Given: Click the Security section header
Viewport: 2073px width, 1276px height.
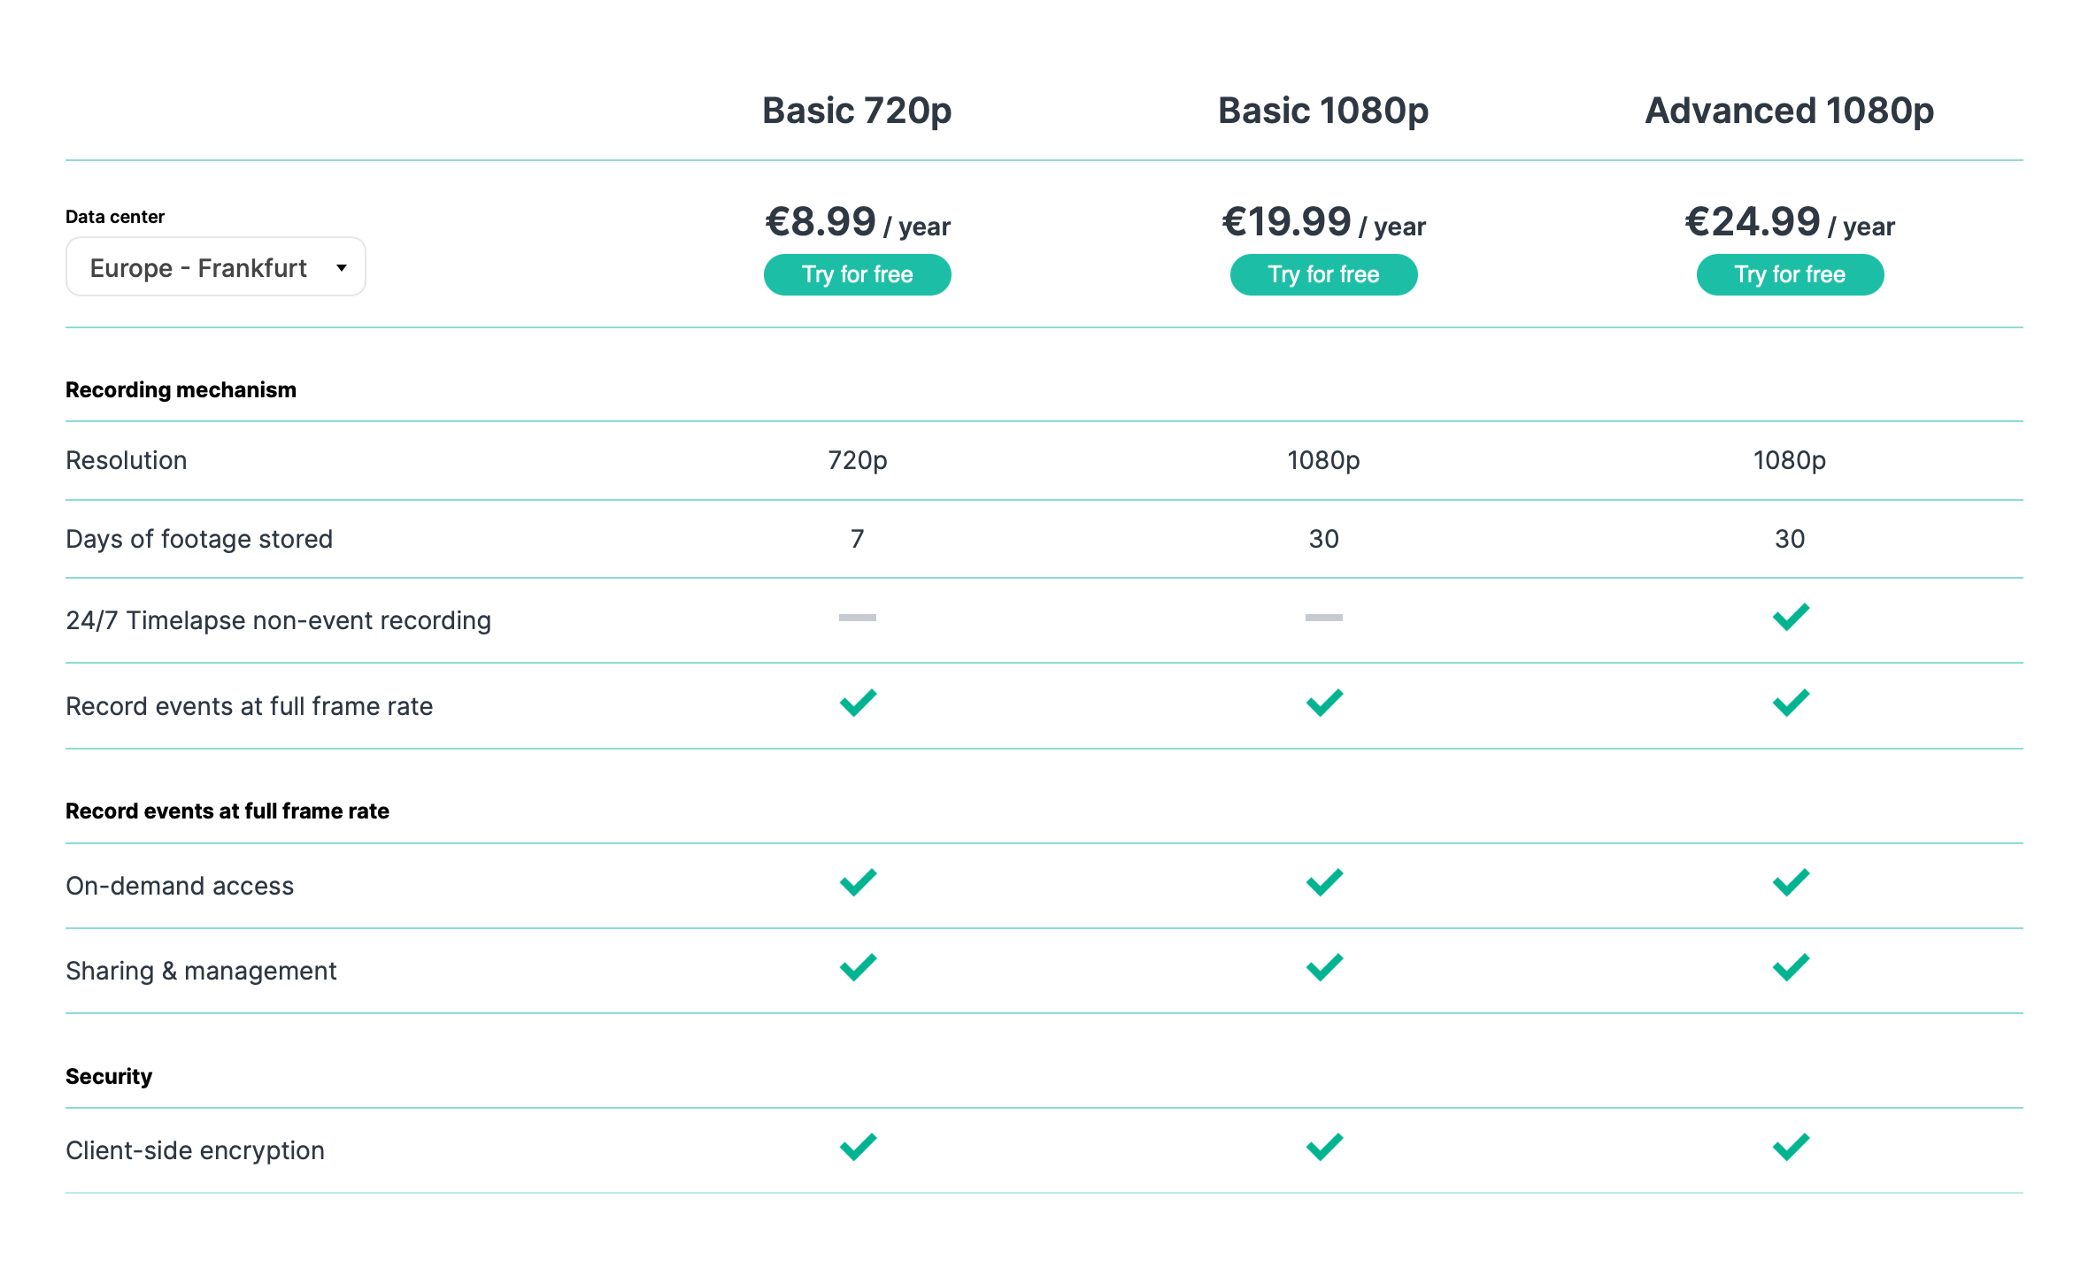Looking at the screenshot, I should 109,1077.
